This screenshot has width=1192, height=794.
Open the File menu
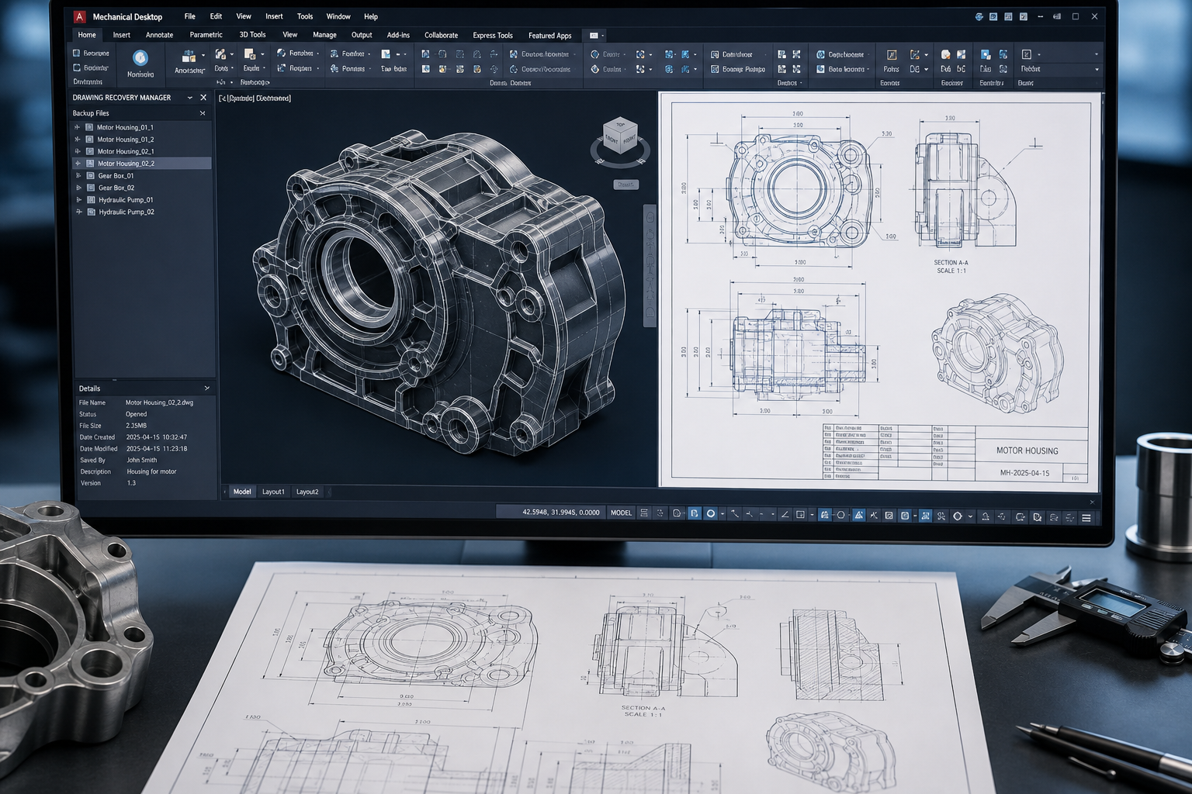[189, 16]
